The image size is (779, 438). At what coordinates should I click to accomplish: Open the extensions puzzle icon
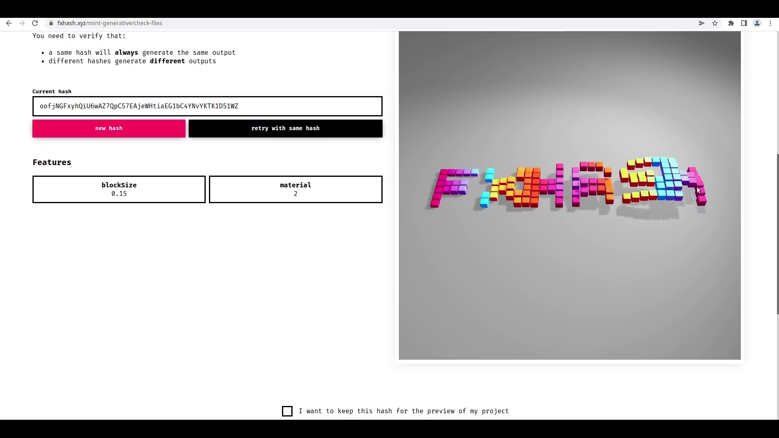click(x=731, y=23)
